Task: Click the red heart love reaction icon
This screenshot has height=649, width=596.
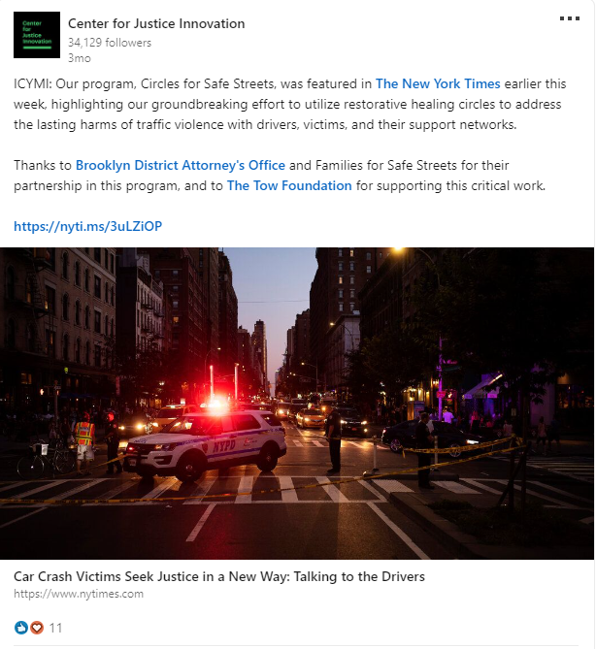Action: coord(37,628)
